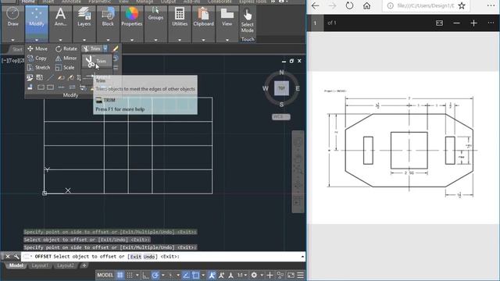500x281 pixels.
Task: Click Exit option in command line
Action: pos(135,257)
